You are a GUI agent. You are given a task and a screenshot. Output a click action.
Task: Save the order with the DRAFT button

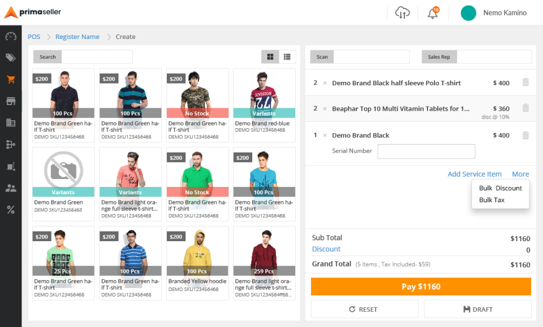click(477, 309)
